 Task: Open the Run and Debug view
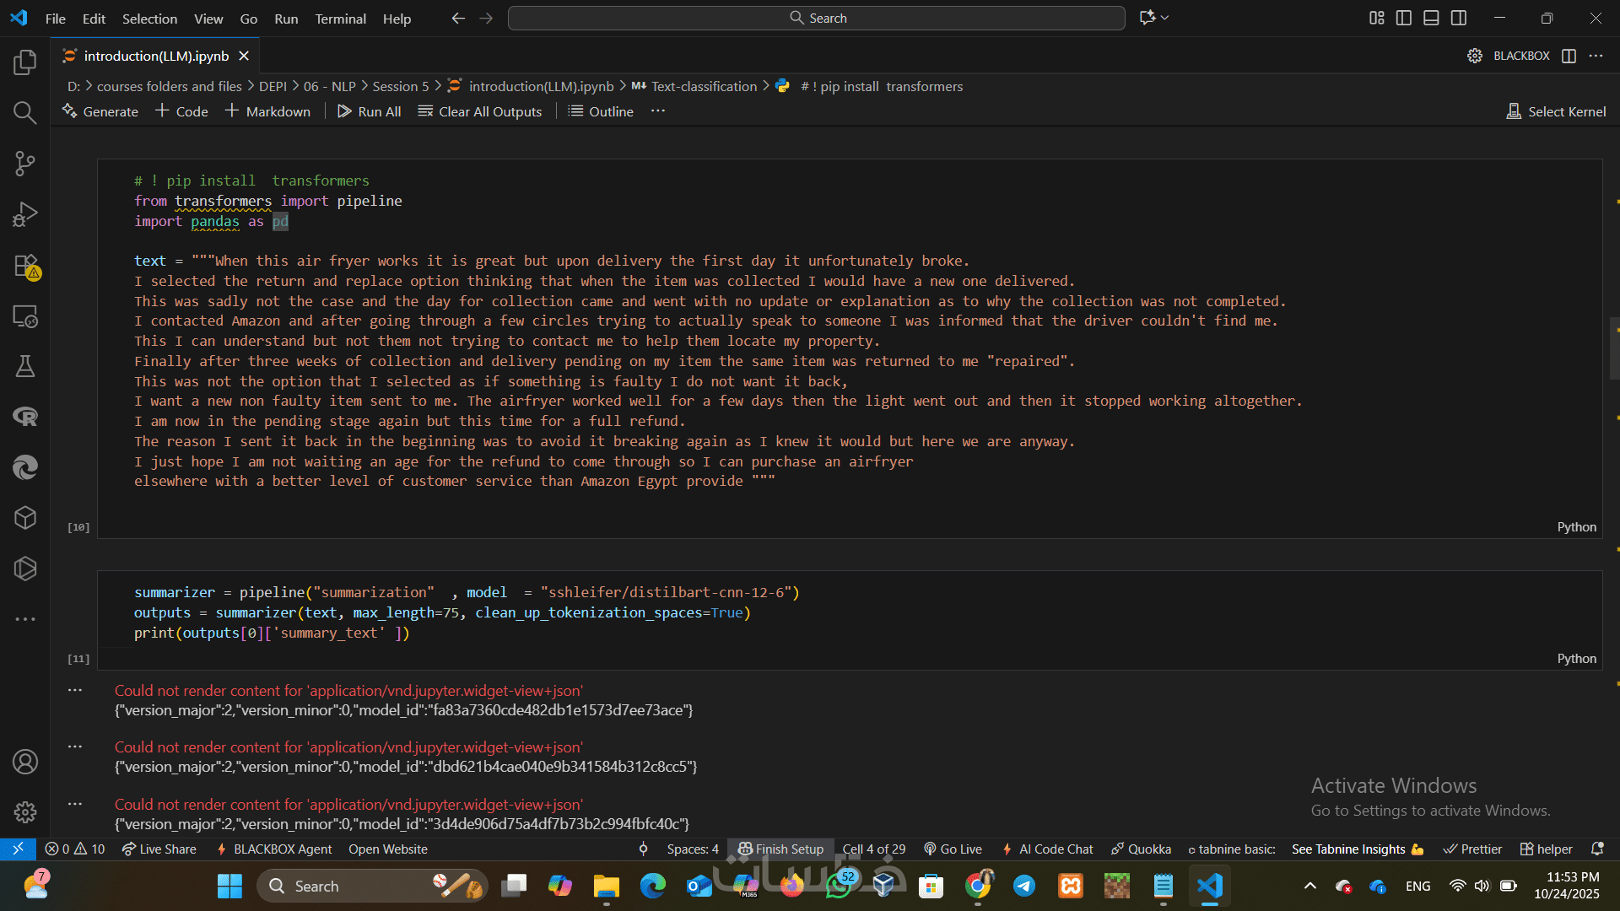[25, 214]
